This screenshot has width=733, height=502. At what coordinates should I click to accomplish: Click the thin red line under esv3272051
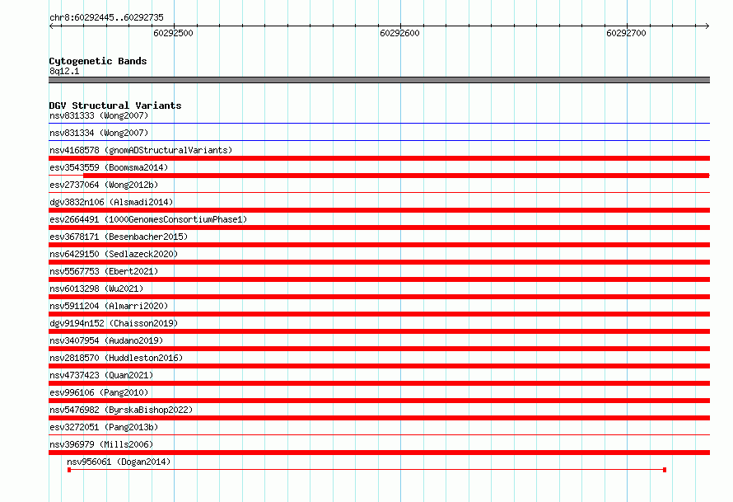coord(379,434)
